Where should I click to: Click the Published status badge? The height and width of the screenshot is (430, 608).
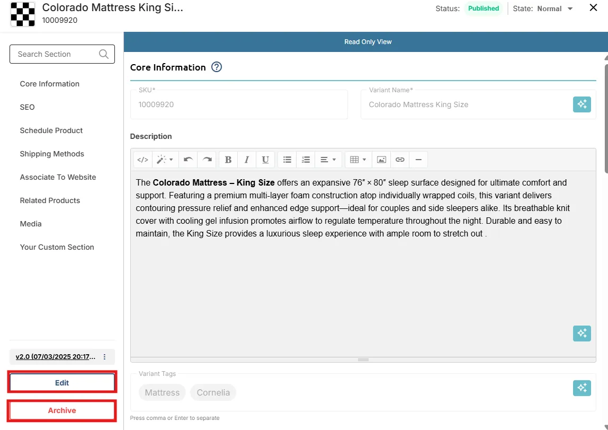(483, 8)
